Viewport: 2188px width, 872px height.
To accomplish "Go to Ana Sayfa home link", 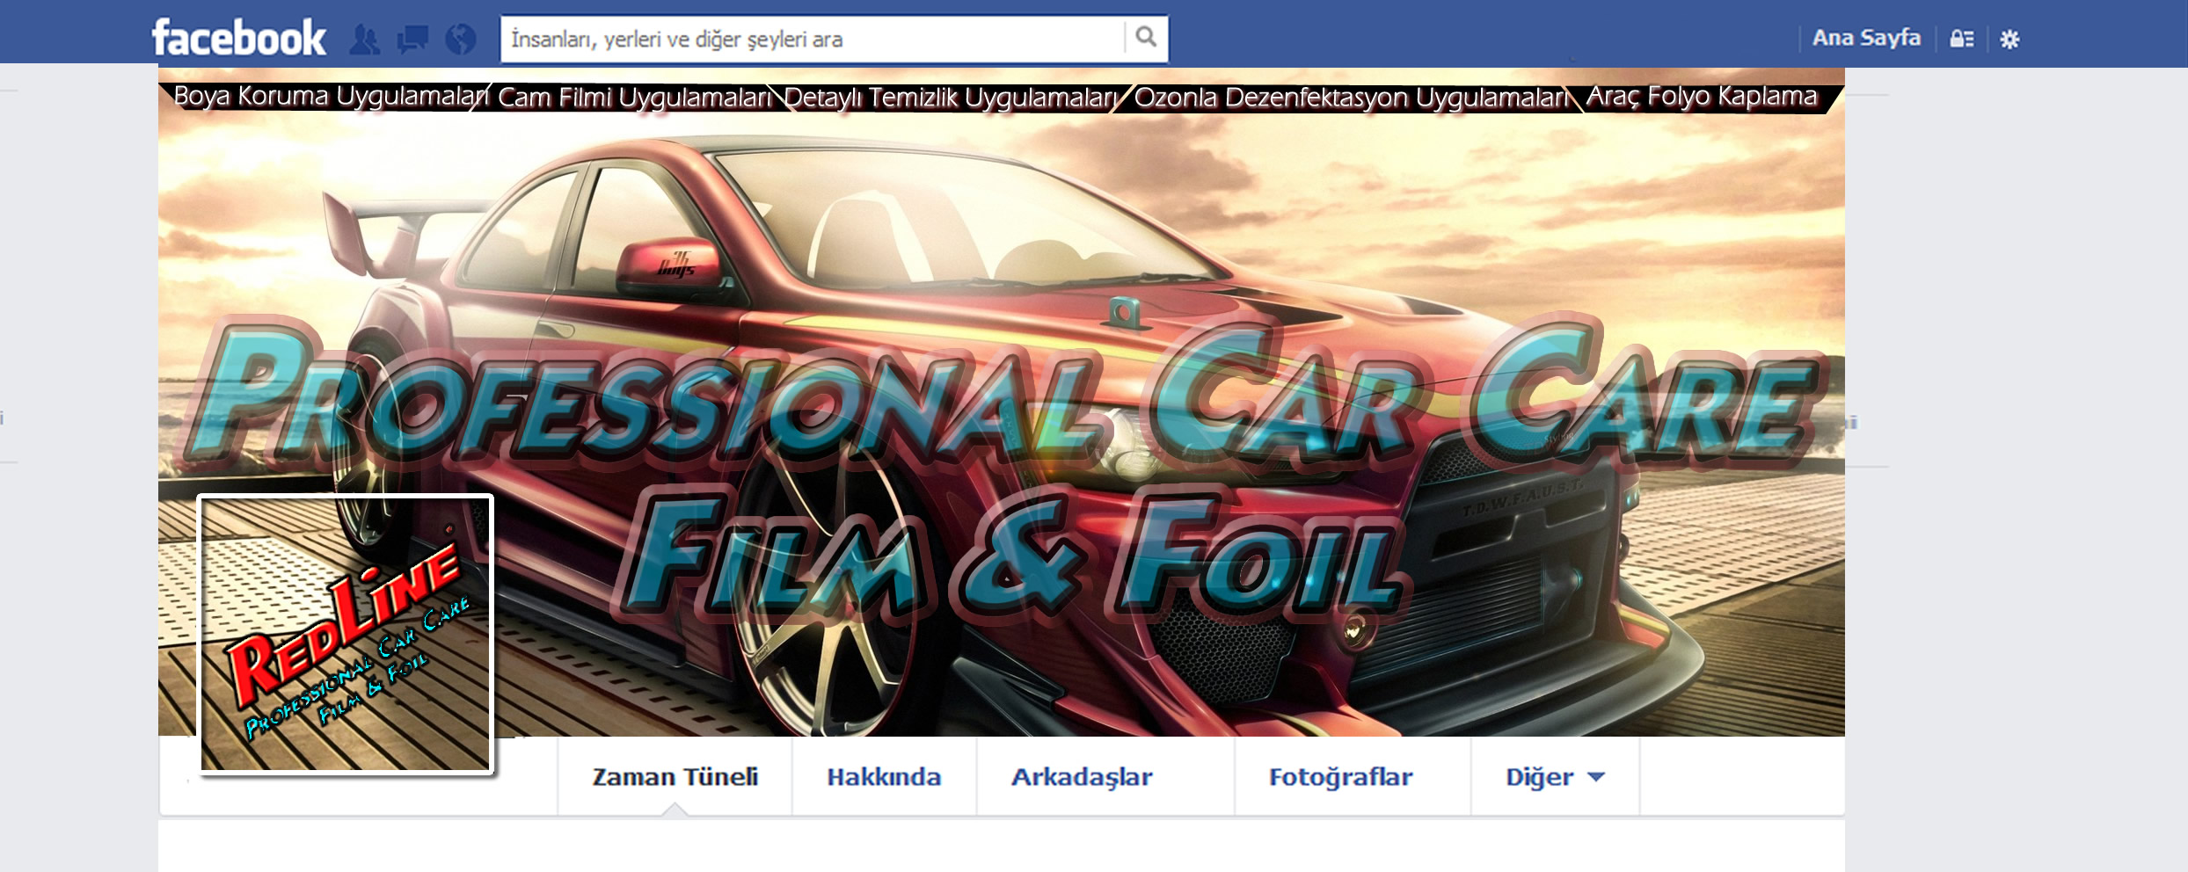I will (x=1866, y=38).
